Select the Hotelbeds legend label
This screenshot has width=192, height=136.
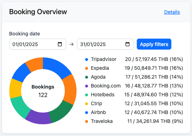pos(103,95)
